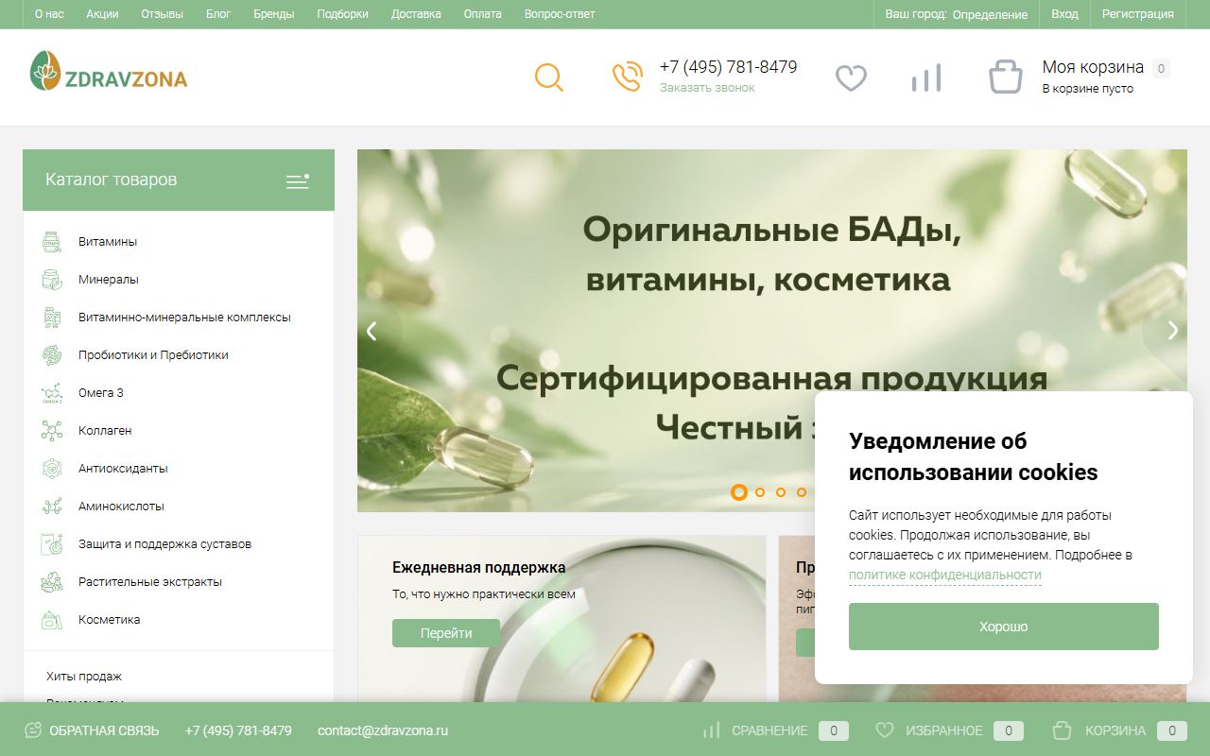Click ИЗБРАННОЕ label in bottom bar
Screen dimensions: 1210x756
pyautogui.click(x=944, y=730)
